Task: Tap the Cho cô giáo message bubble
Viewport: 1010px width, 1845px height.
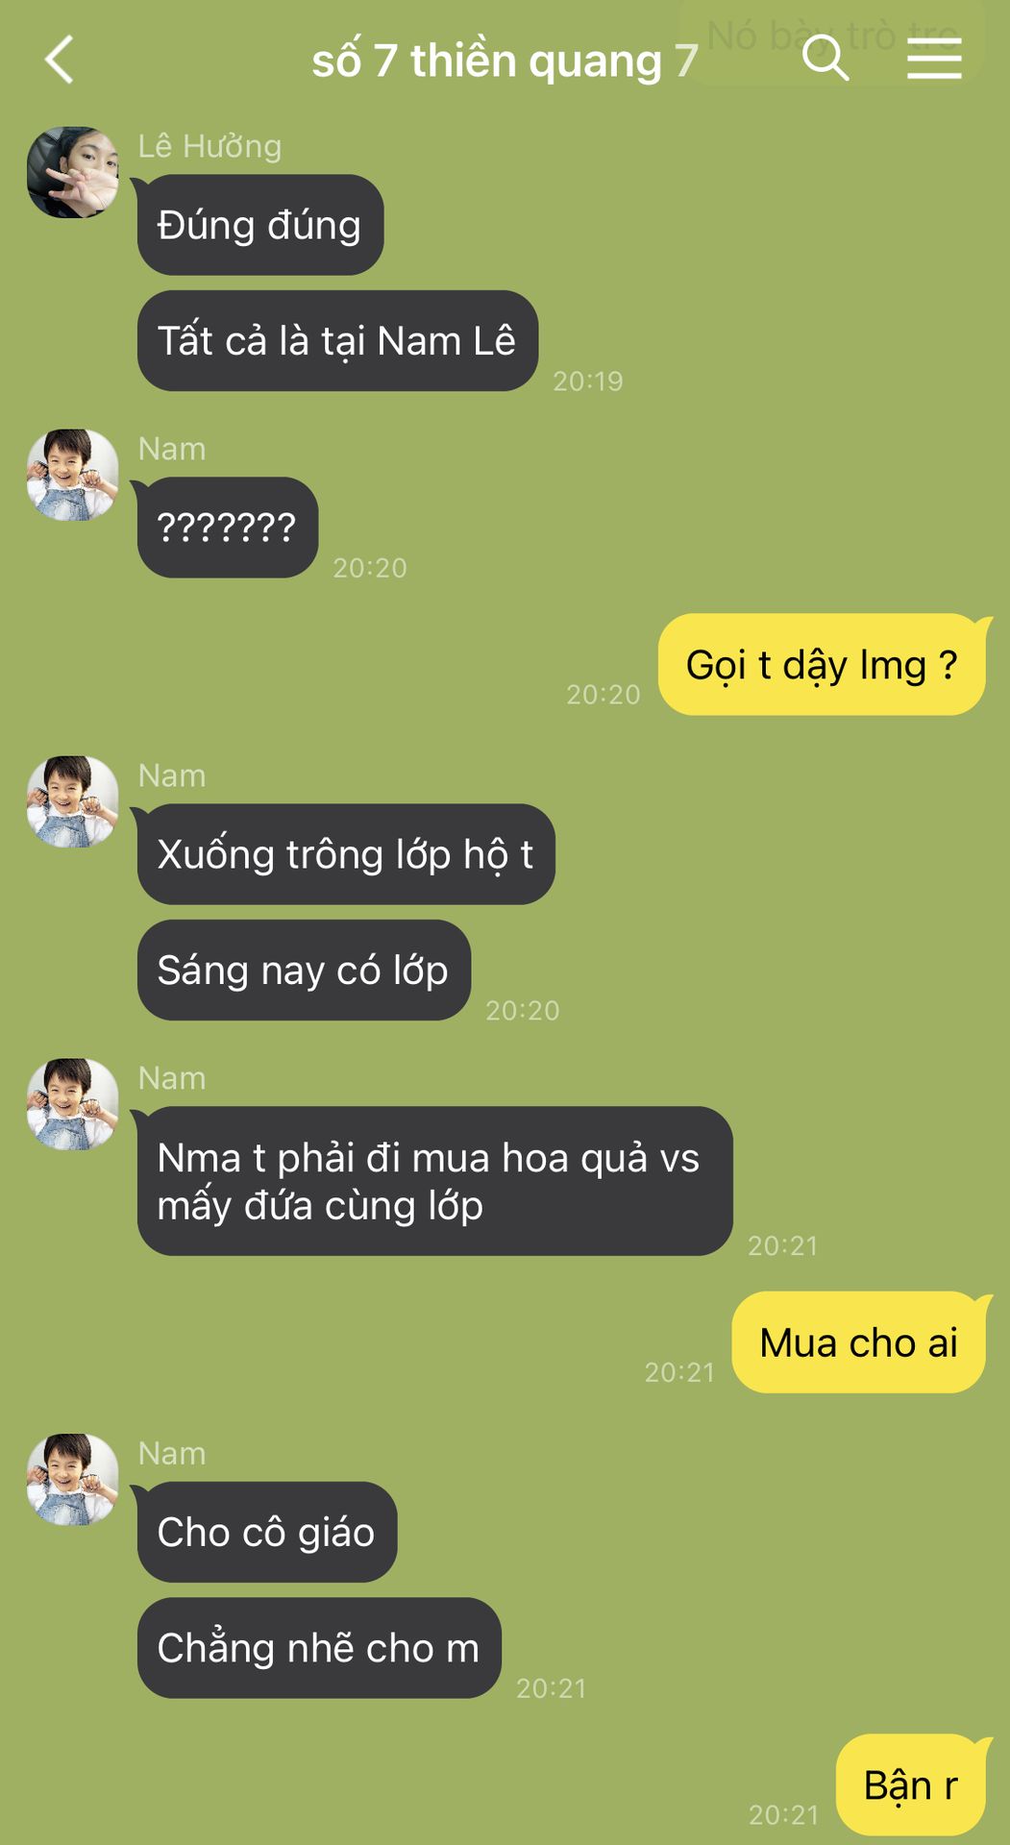Action: pyautogui.click(x=267, y=1532)
